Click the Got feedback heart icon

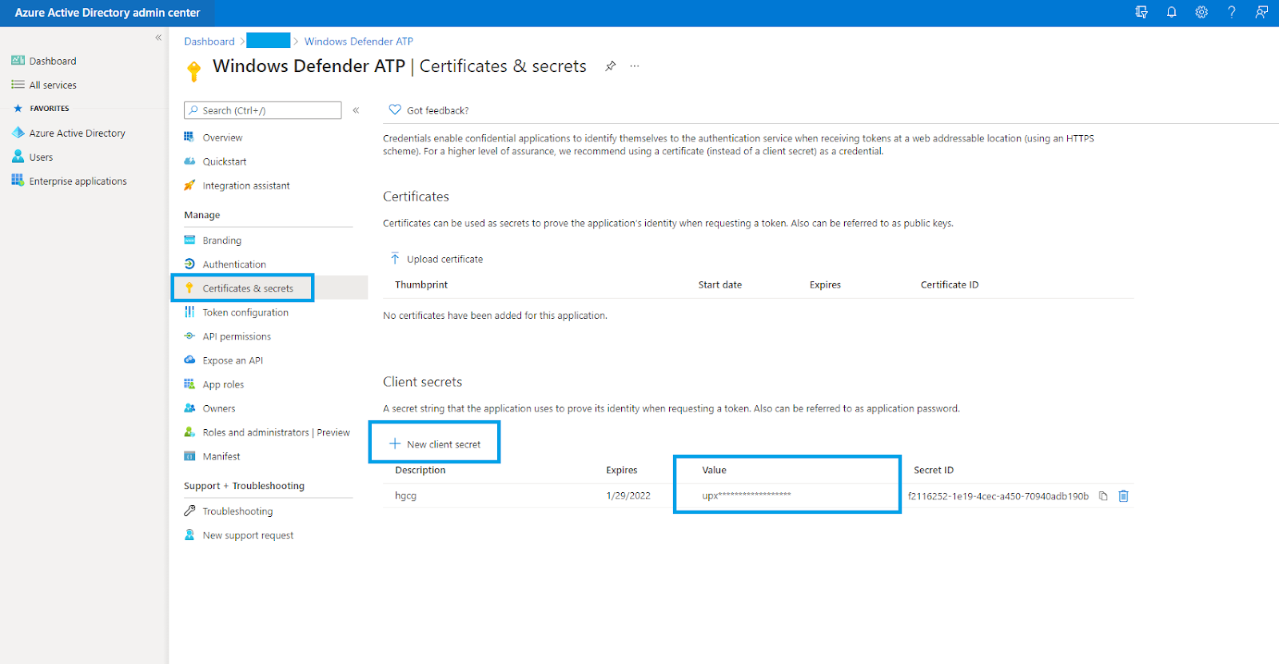click(x=395, y=110)
